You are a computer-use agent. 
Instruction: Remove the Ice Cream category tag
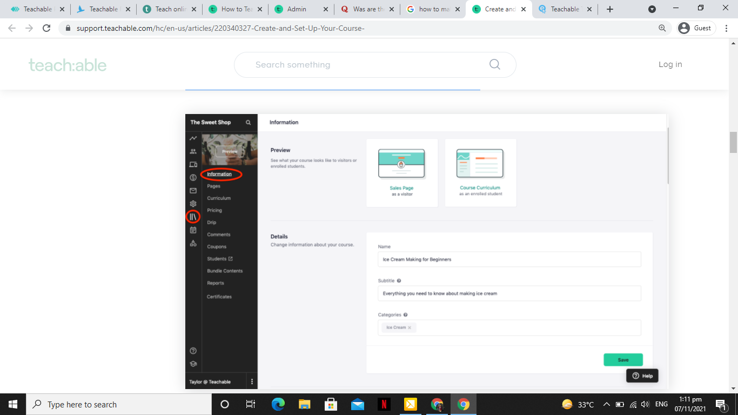(x=410, y=327)
